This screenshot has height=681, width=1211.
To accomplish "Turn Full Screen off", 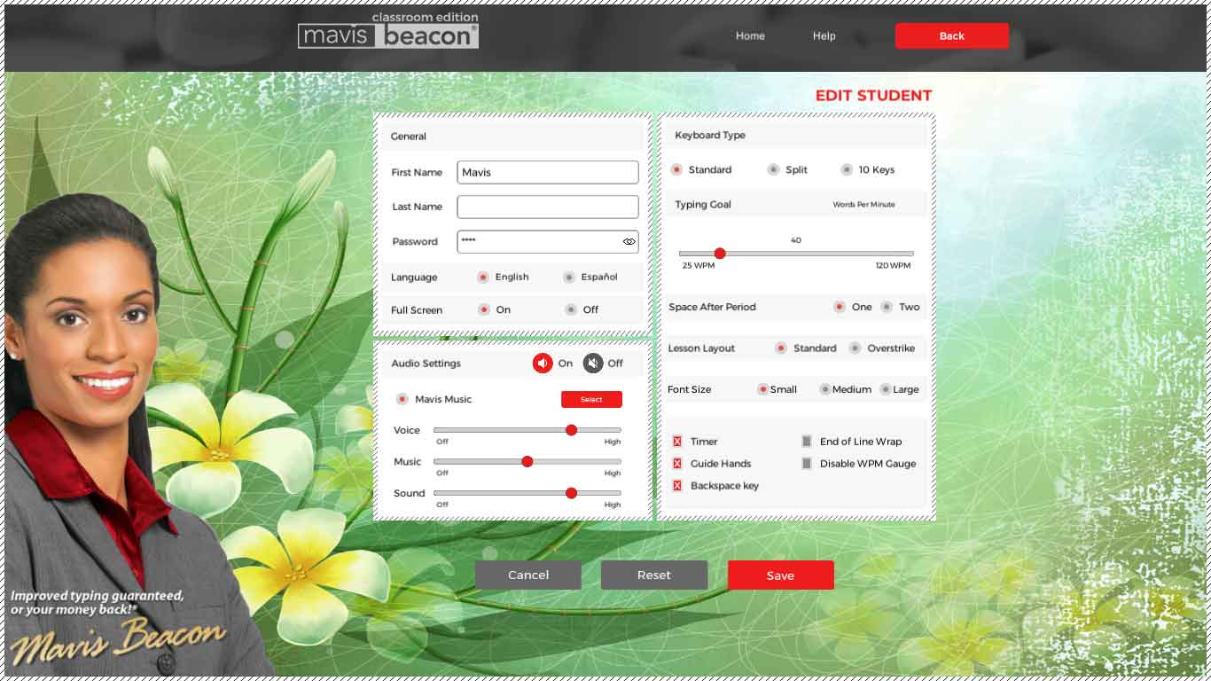I will point(571,309).
